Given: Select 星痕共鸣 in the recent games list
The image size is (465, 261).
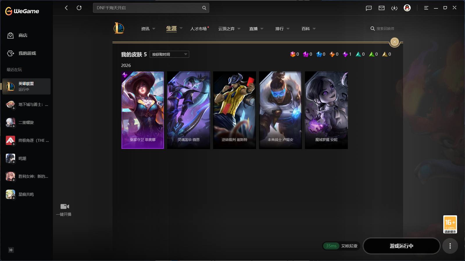Looking at the screenshot, I should click(x=26, y=194).
